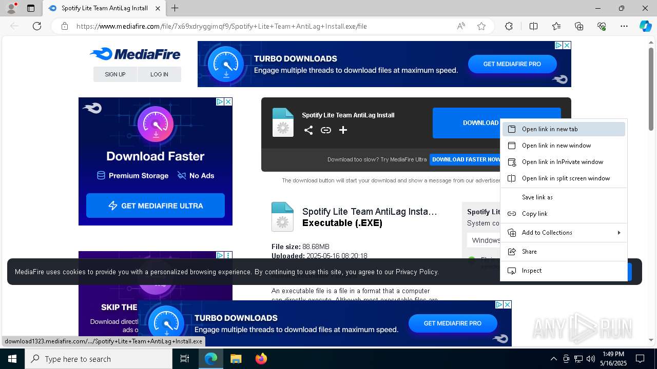The width and height of the screenshot is (657, 369).
Task: Choose Save link as from context menu
Action: coord(564,197)
